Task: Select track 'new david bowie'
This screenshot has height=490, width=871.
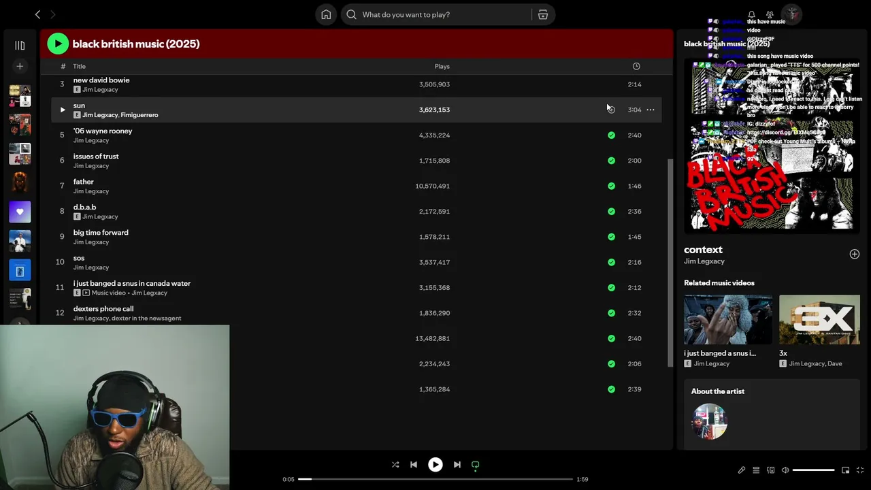Action: click(x=101, y=80)
